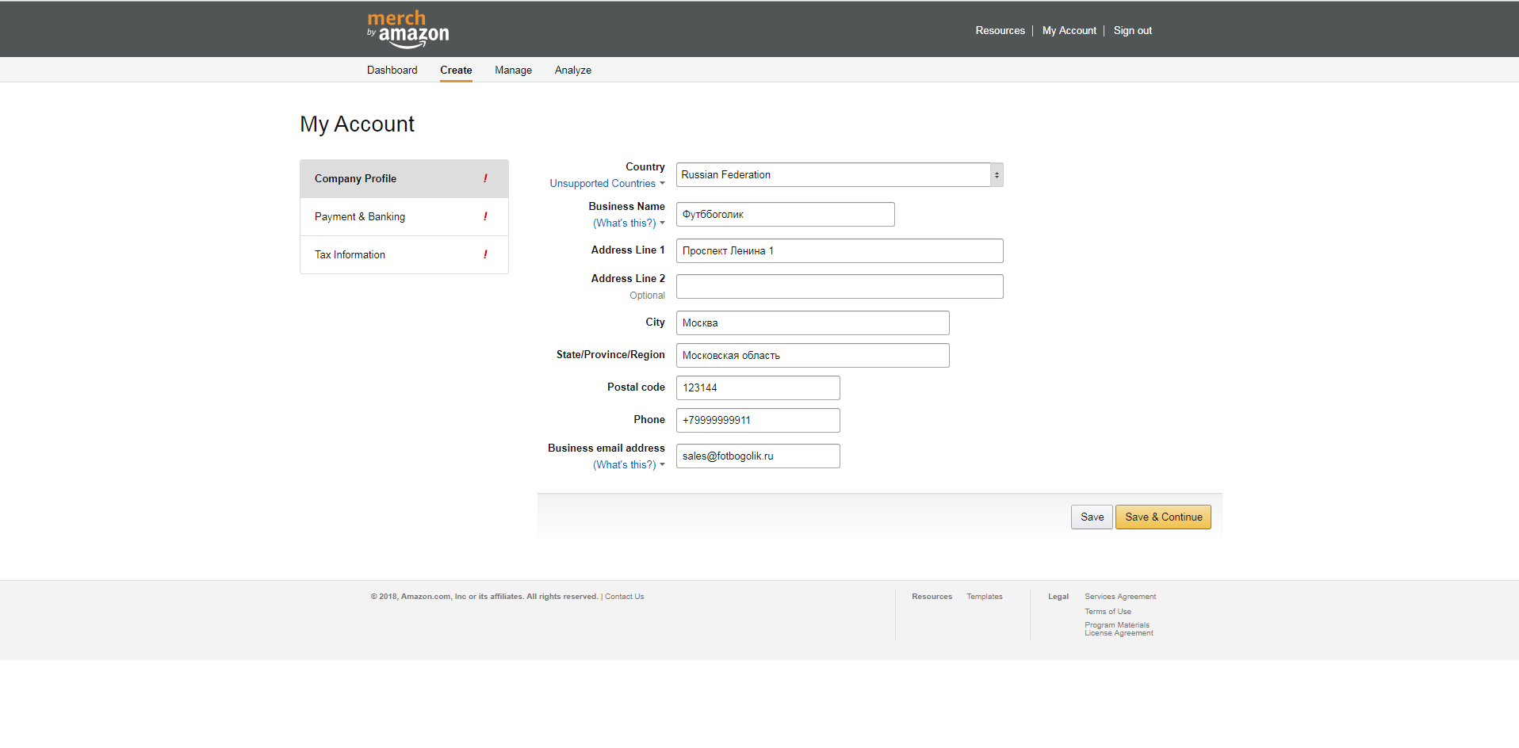1519x748 pixels.
Task: Click the Tax Information red warning icon
Action: (x=485, y=254)
